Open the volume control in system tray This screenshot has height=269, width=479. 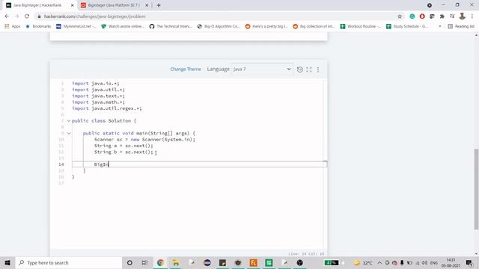[x=424, y=262]
